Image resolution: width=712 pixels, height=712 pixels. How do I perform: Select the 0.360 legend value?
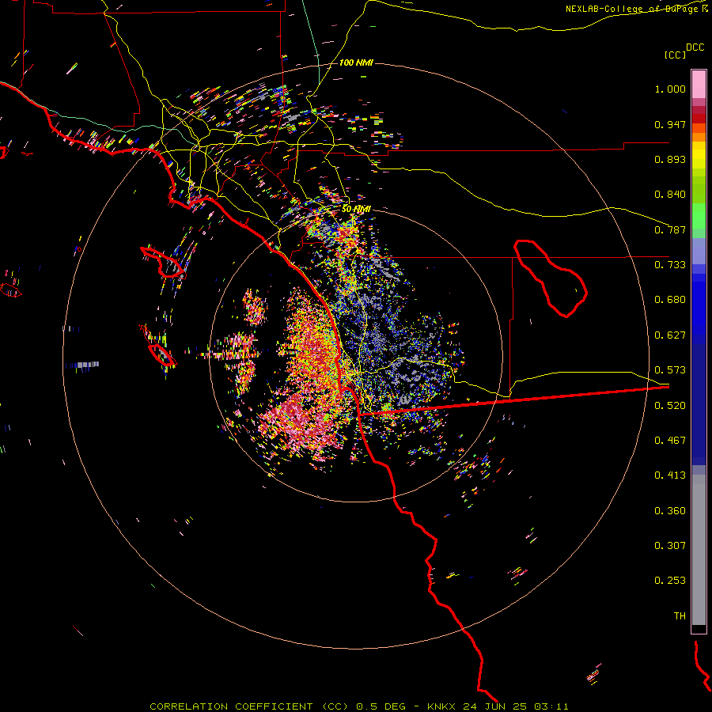click(x=670, y=511)
